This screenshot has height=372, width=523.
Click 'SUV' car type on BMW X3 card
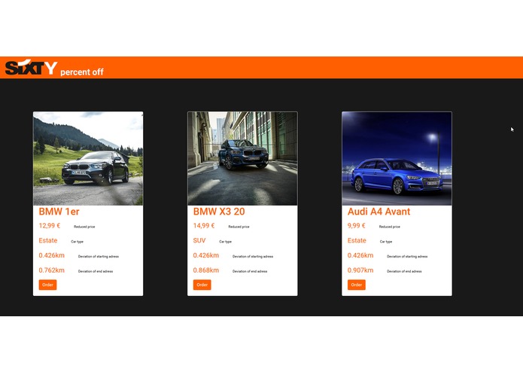click(x=199, y=240)
